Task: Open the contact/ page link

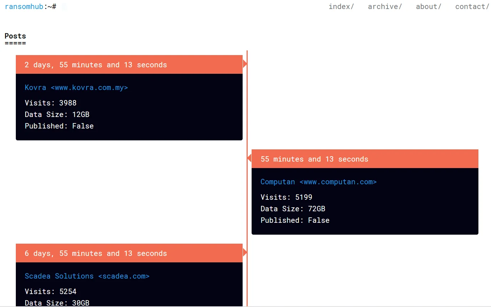Action: [472, 6]
